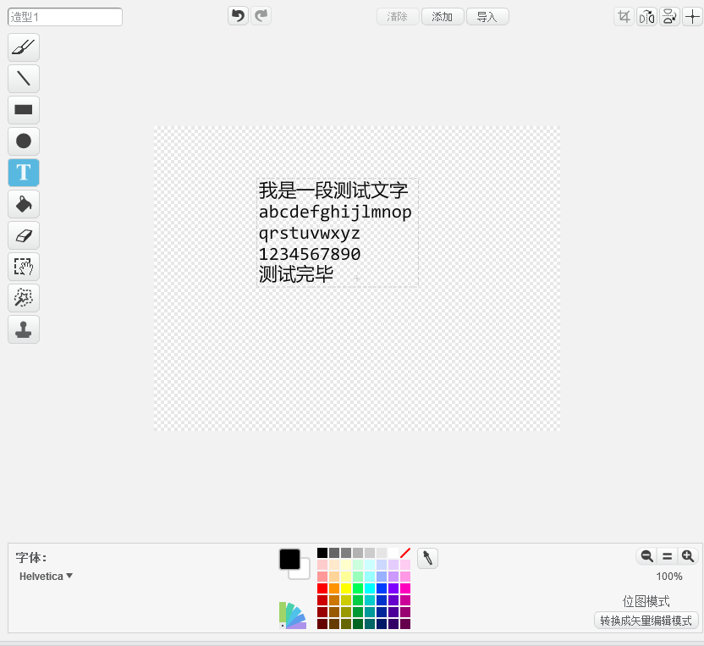Viewport: 704px width, 646px height.
Task: Pick the eyedropper color picker
Action: pos(427,558)
